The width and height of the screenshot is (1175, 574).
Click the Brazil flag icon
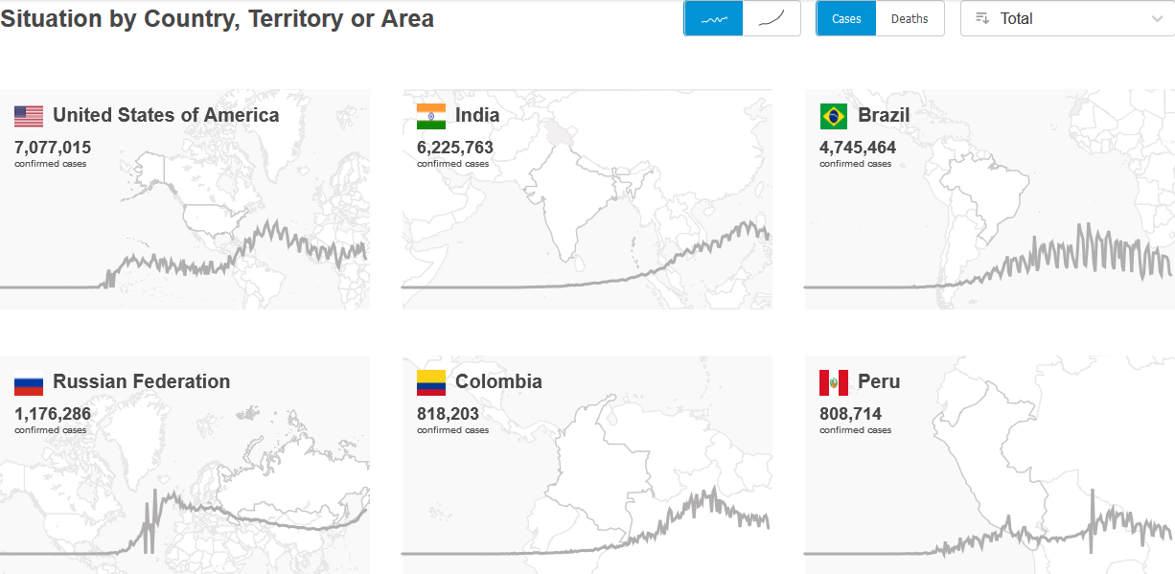pyautogui.click(x=834, y=116)
